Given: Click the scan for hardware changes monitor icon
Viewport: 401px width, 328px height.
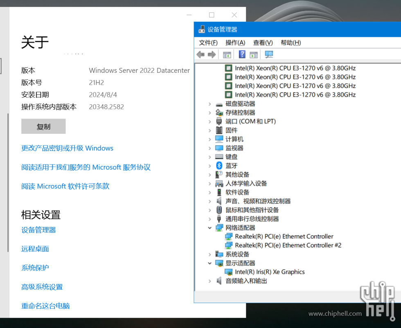Looking at the screenshot, I should coord(269,54).
